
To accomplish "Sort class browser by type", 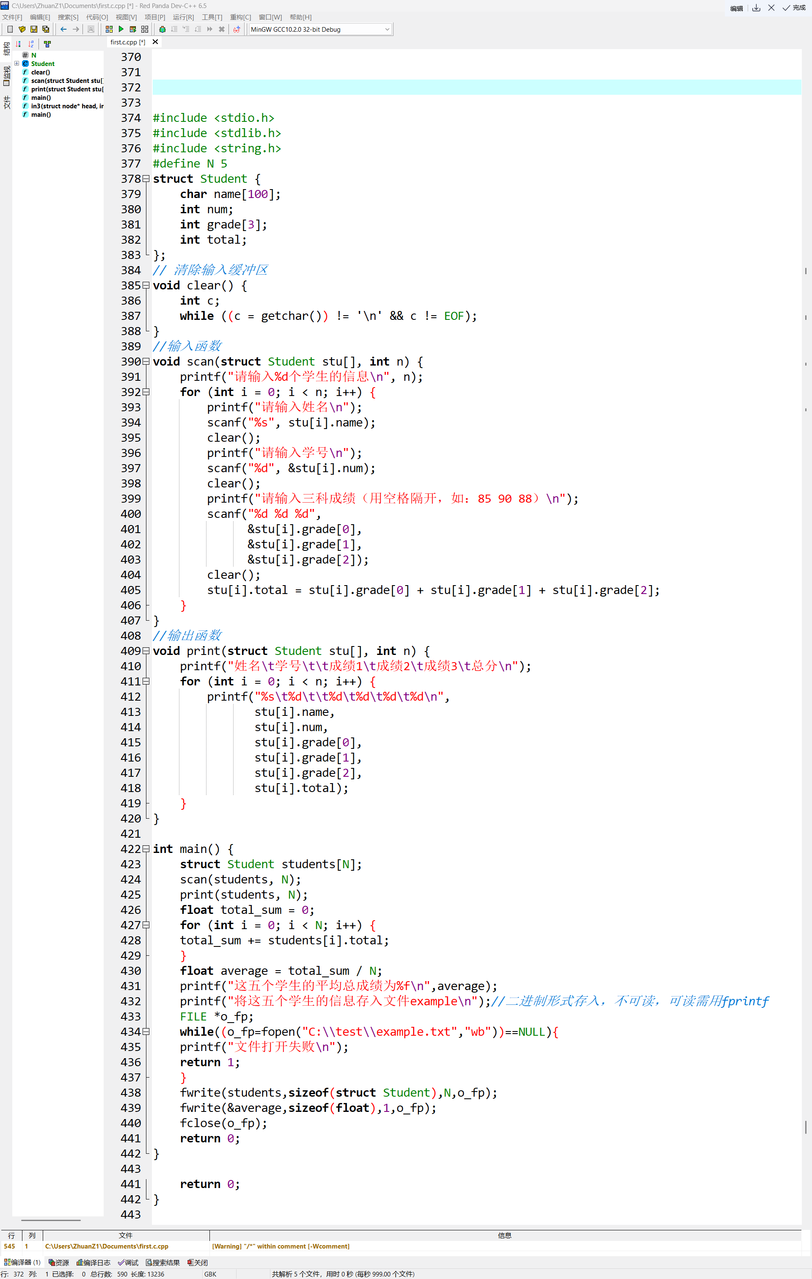I will pos(19,44).
